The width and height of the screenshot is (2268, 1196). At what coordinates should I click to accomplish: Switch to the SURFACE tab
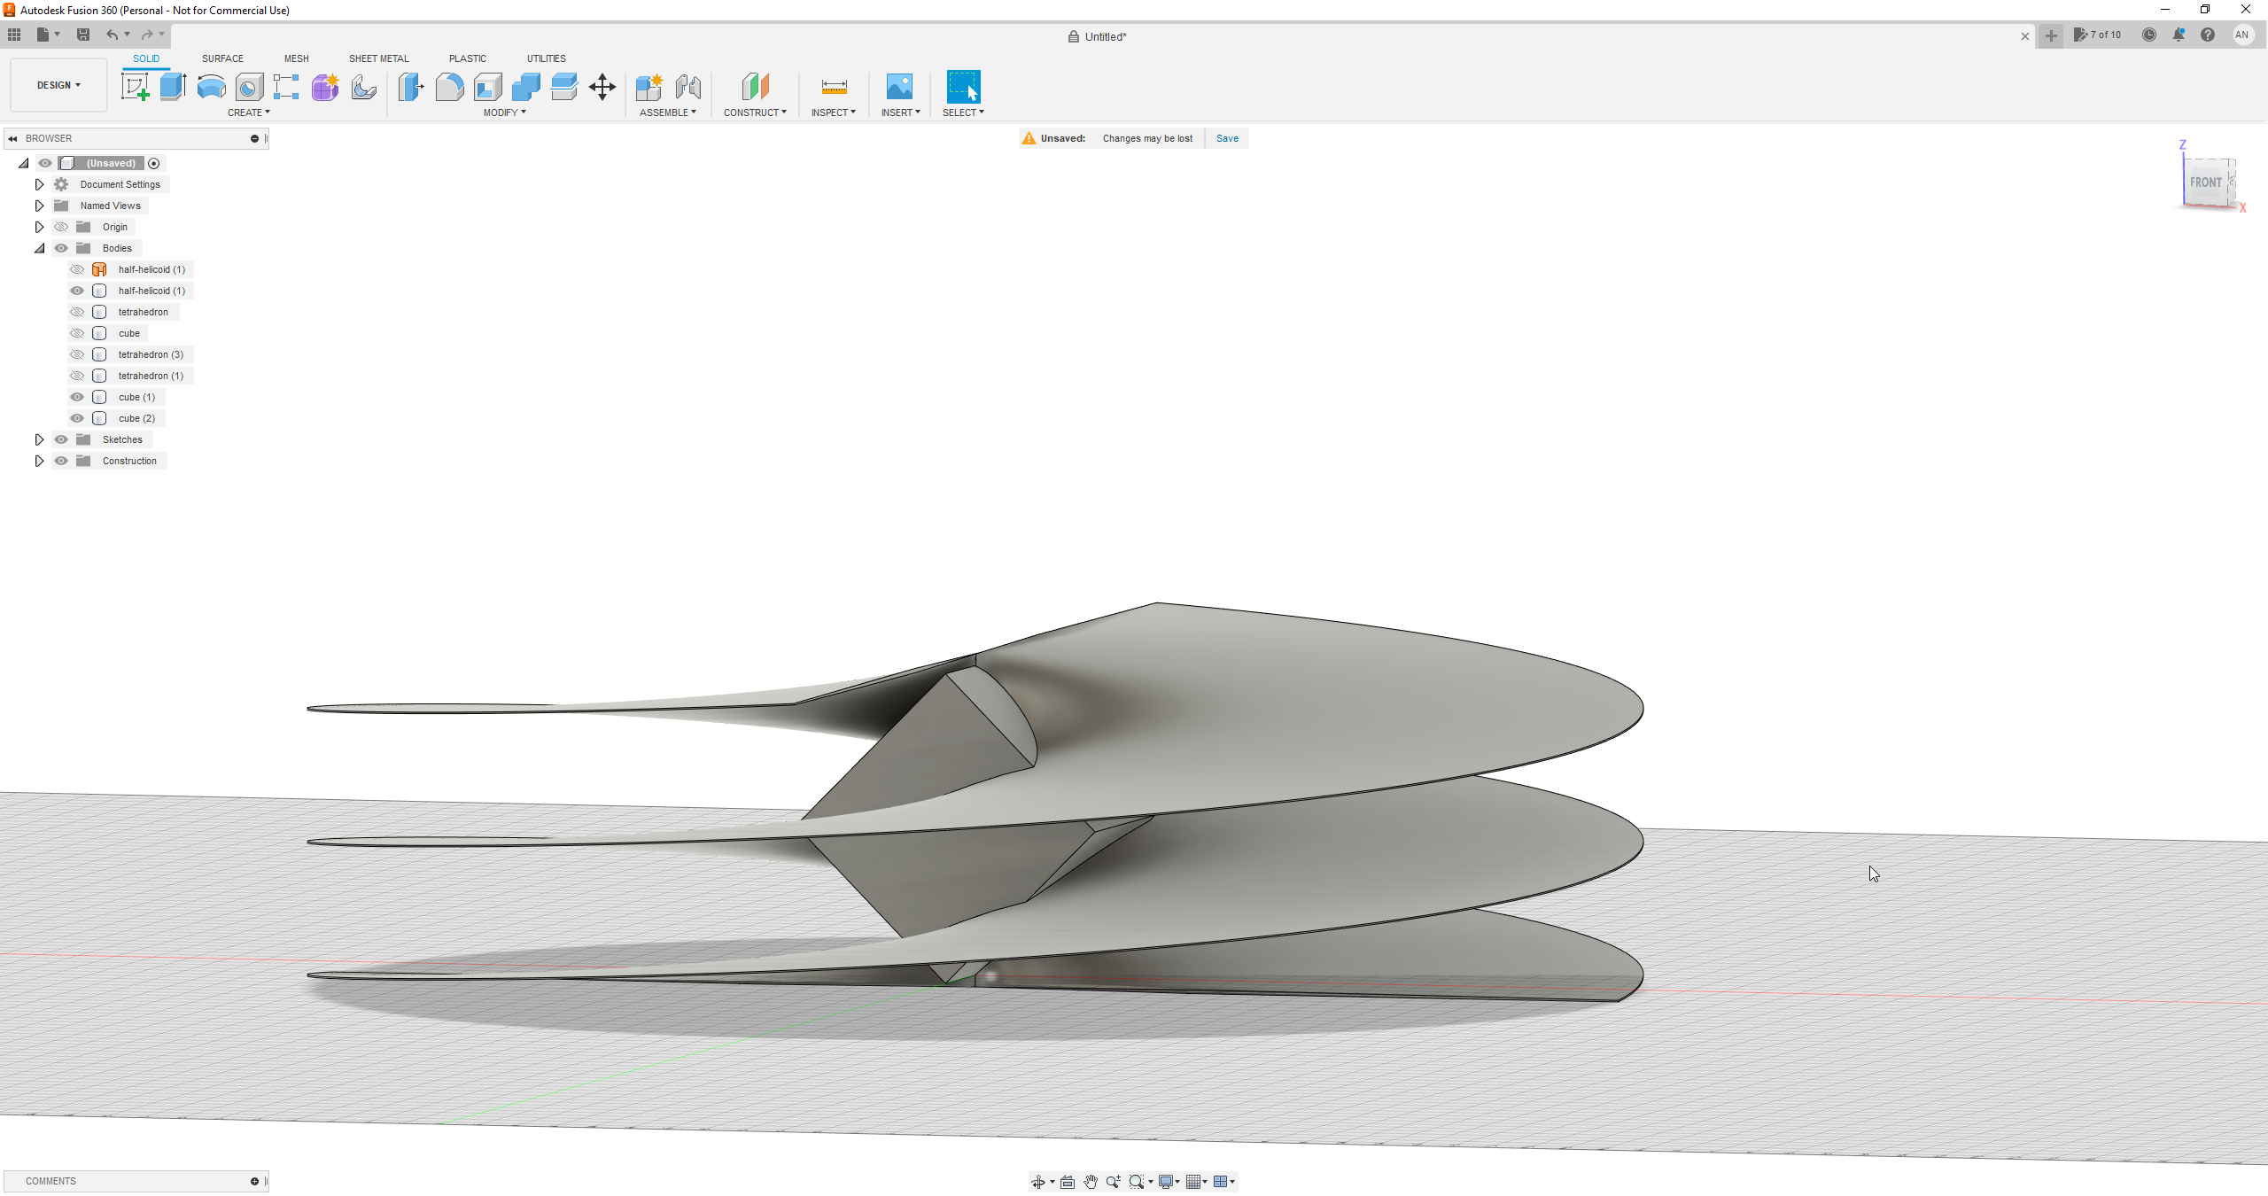pyautogui.click(x=222, y=58)
